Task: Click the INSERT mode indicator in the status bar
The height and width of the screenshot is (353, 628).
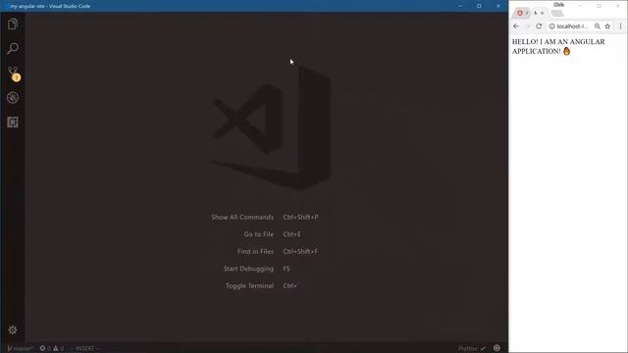Action: 84,349
